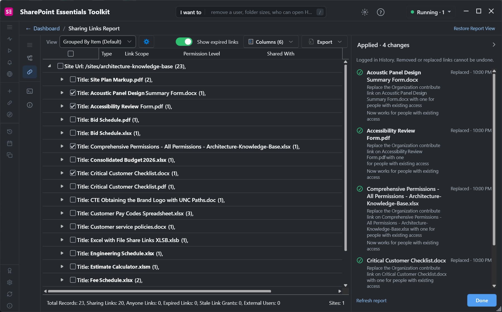Sort by the Link Scope column header

[x=137, y=54]
